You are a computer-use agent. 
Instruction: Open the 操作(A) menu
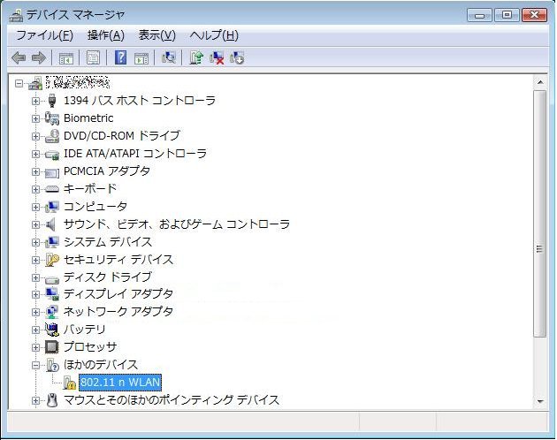click(106, 35)
